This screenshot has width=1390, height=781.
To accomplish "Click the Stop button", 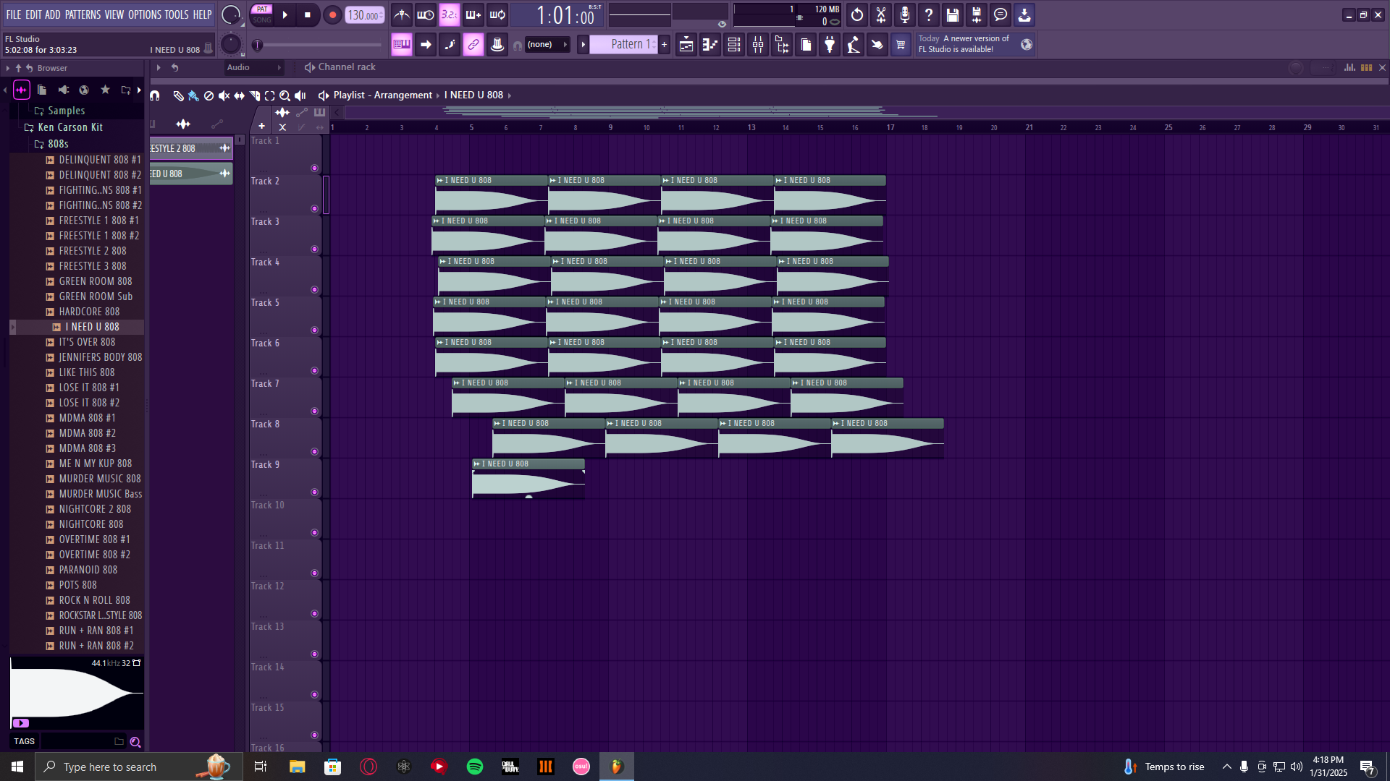I will coord(308,14).
